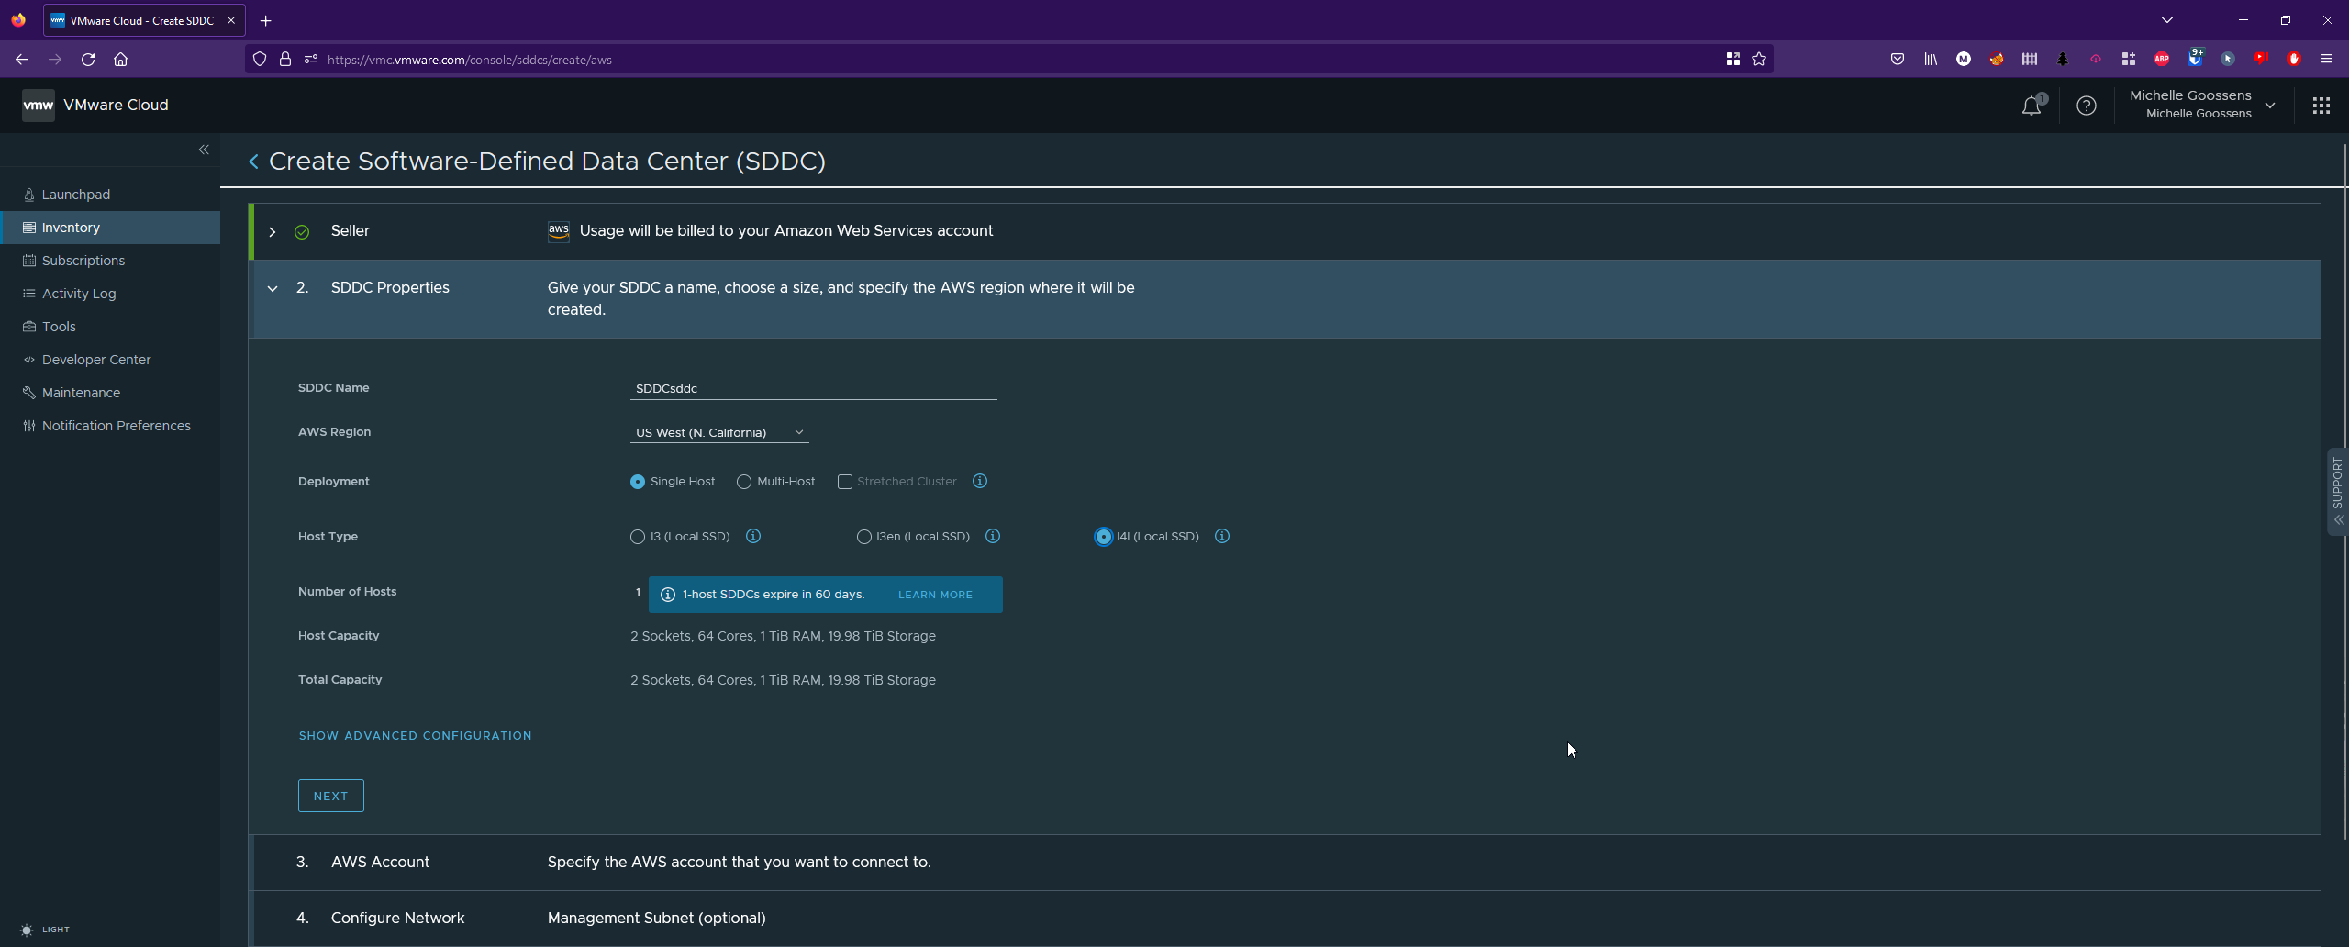Image resolution: width=2349 pixels, height=947 pixels.
Task: Open the VMware Cloud services grid icon
Action: [2321, 106]
